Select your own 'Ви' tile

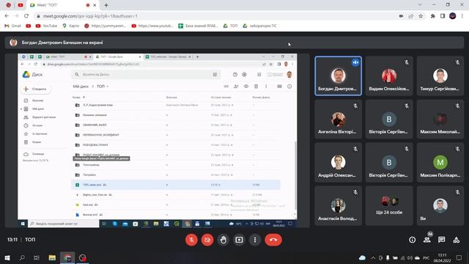pos(440,205)
